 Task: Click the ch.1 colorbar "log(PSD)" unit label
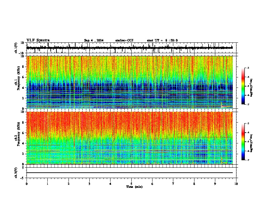pos(252,88)
